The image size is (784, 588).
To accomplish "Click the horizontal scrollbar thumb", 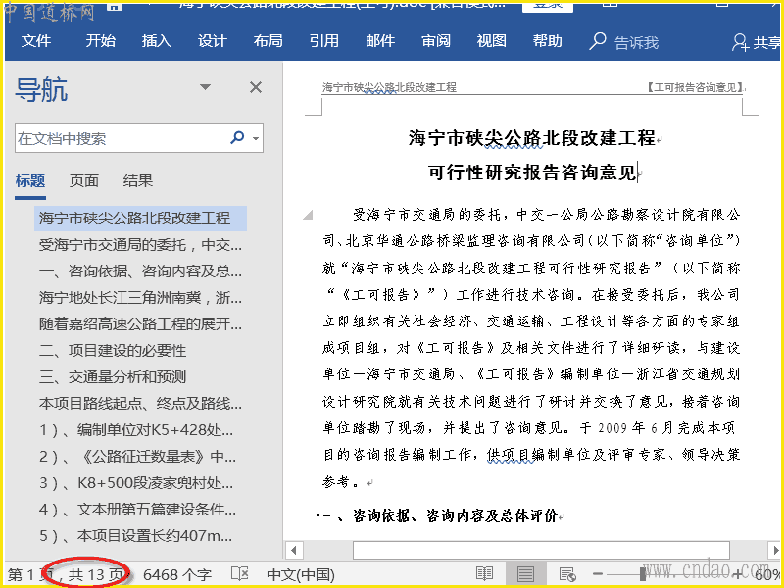I will point(541,551).
